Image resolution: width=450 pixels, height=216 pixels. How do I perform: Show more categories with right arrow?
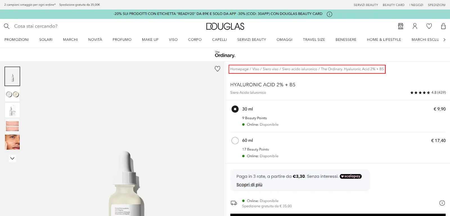pyautogui.click(x=444, y=40)
